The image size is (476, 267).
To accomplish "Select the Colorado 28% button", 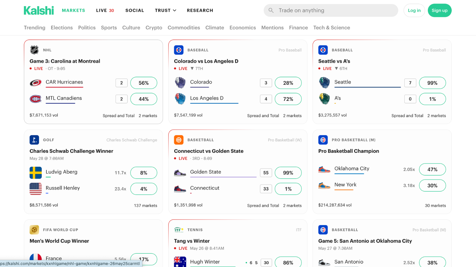I will click(x=288, y=83).
